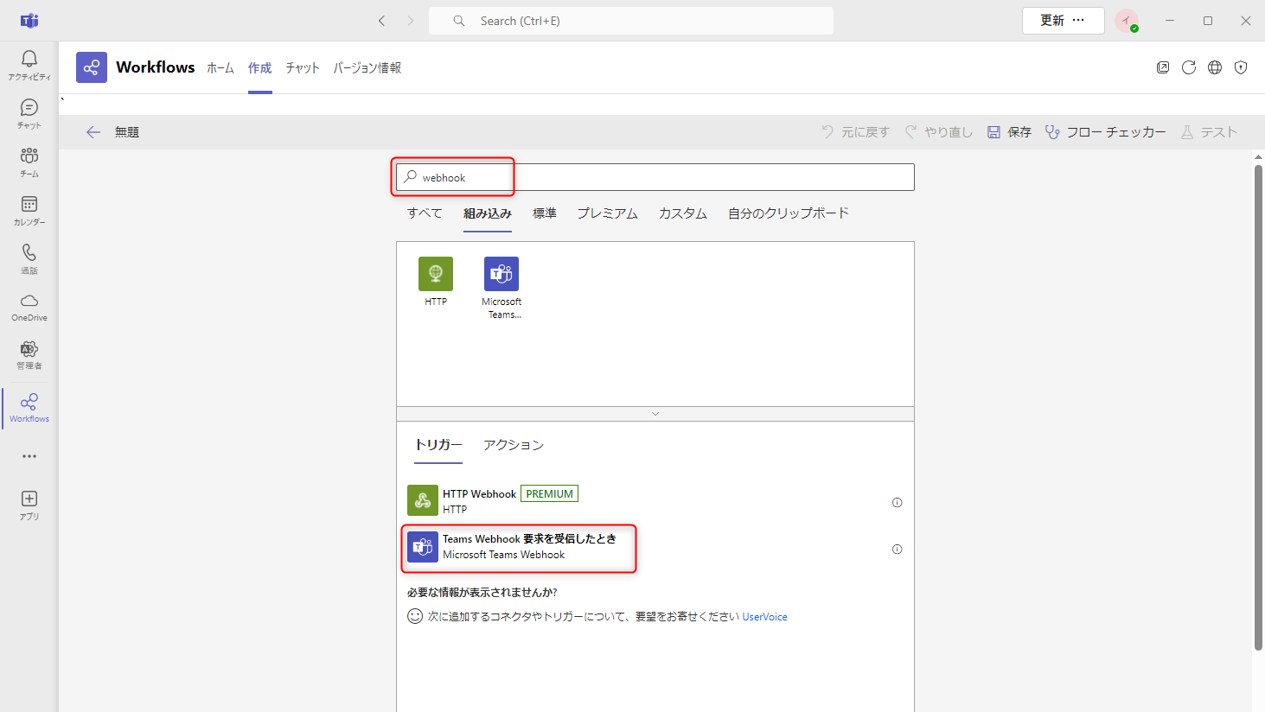Click the vertical scrollbar on the right
Screen dimensions: 1265x712
[x=1258, y=406]
